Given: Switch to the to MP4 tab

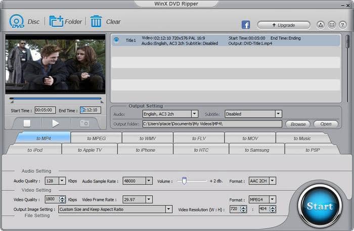Looking at the screenshot, I should point(43,138).
